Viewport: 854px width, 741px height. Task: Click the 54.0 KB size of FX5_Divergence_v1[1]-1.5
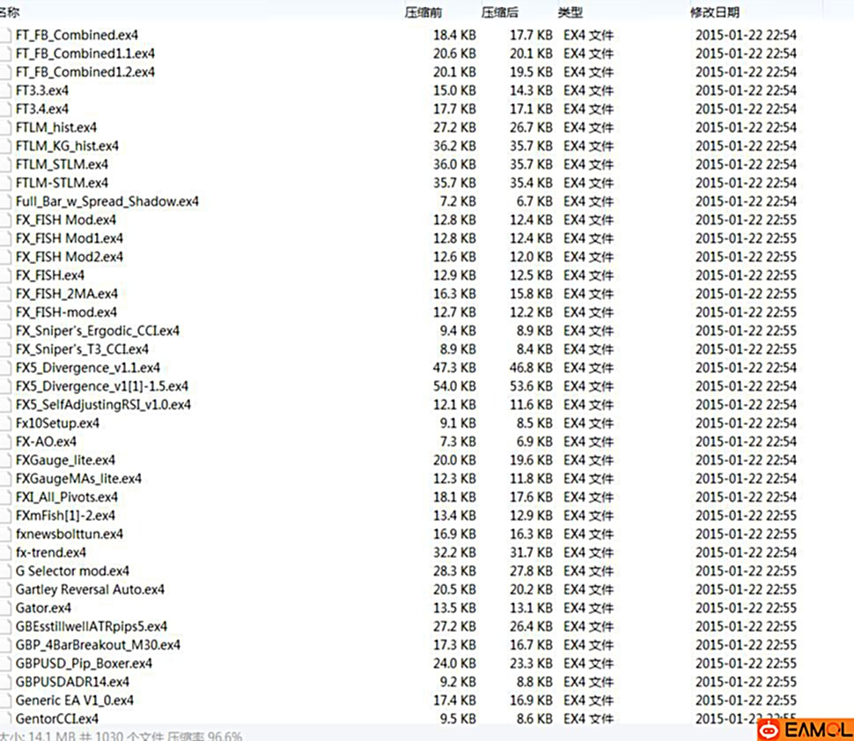455,387
